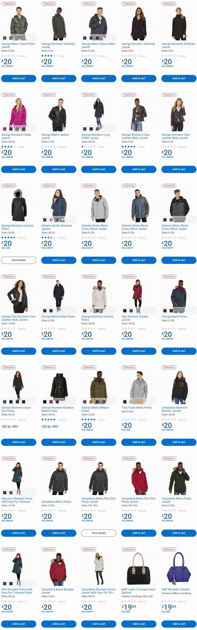Open AMF Lydia 3 Compartment Satchel link
This screenshot has width=197, height=630.
138,591
